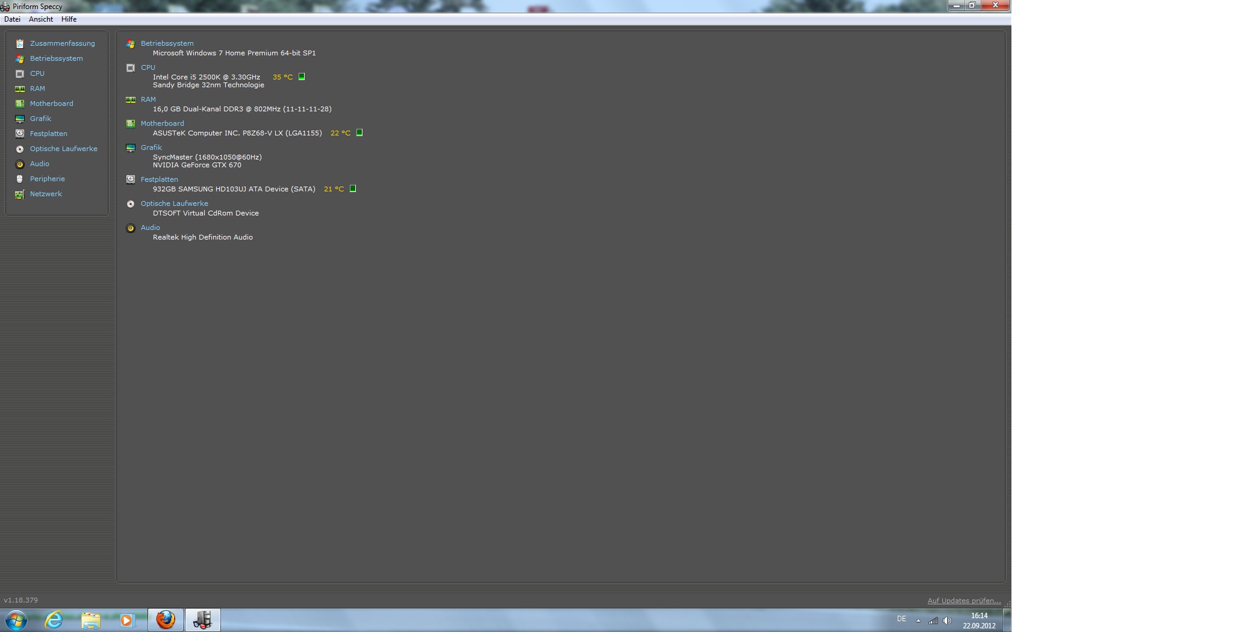The height and width of the screenshot is (632, 1233).
Task: Open the Optische Laufwerke heading link in summary
Action: tap(175, 203)
